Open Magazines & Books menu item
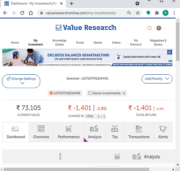 coord(158,42)
